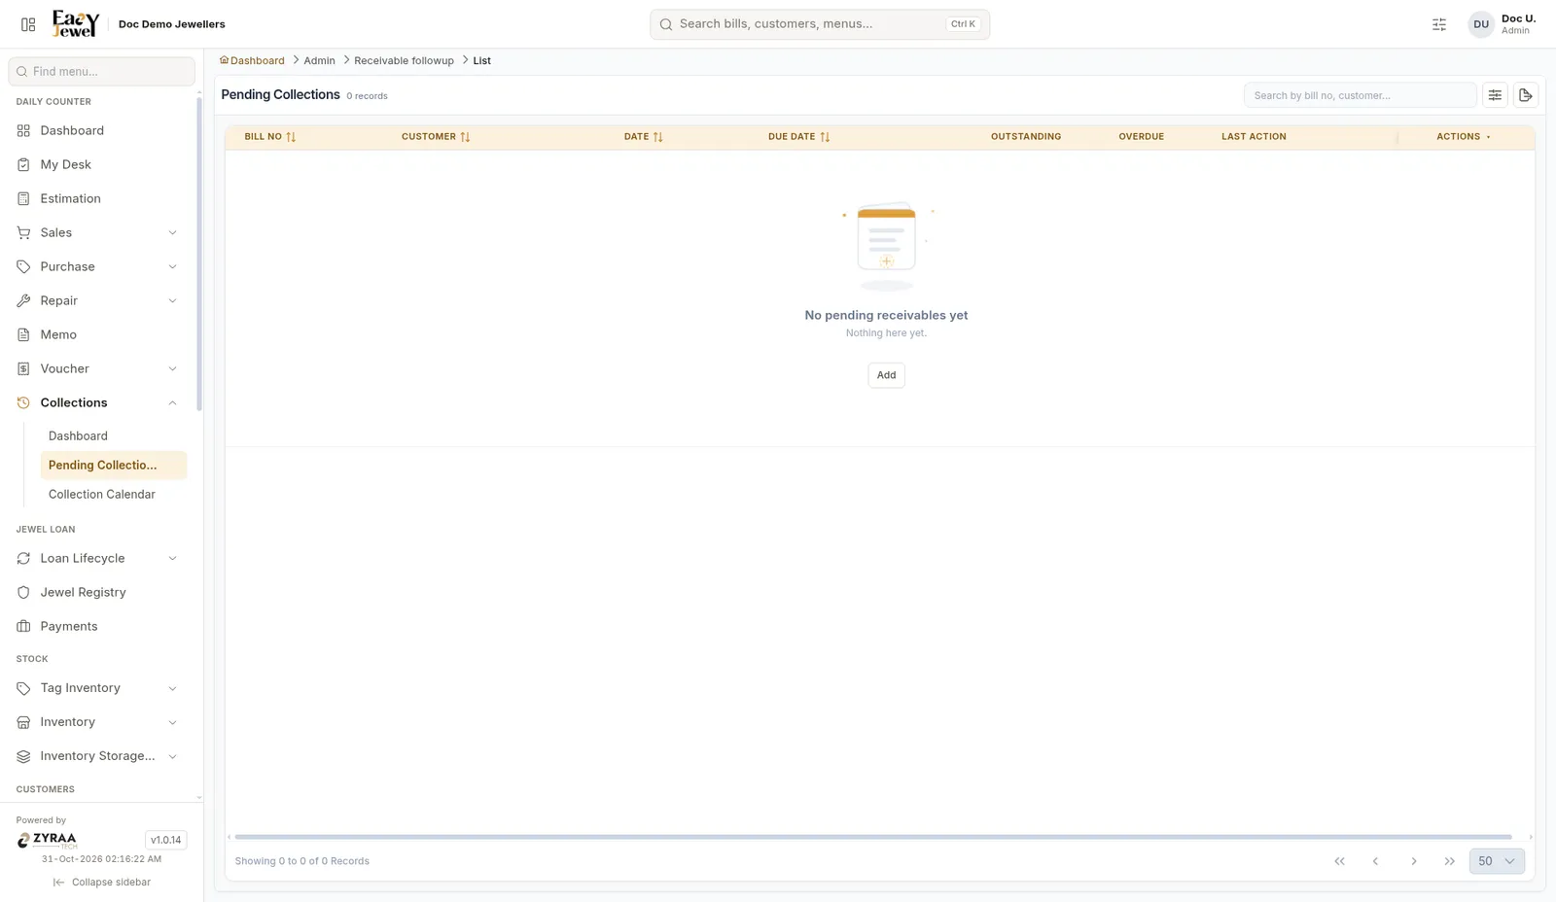
Task: Click the export file icon
Action: [1526, 95]
